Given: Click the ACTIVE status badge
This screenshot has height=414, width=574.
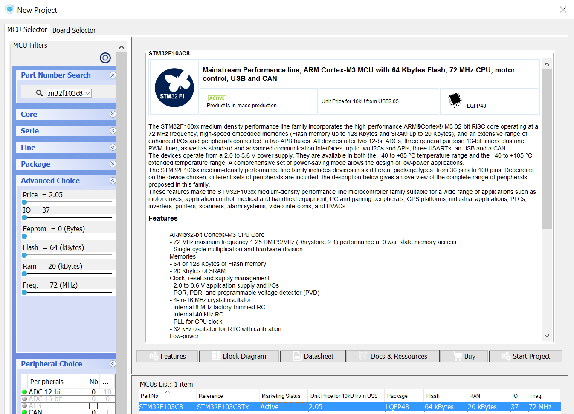Looking at the screenshot, I should coord(217,98).
